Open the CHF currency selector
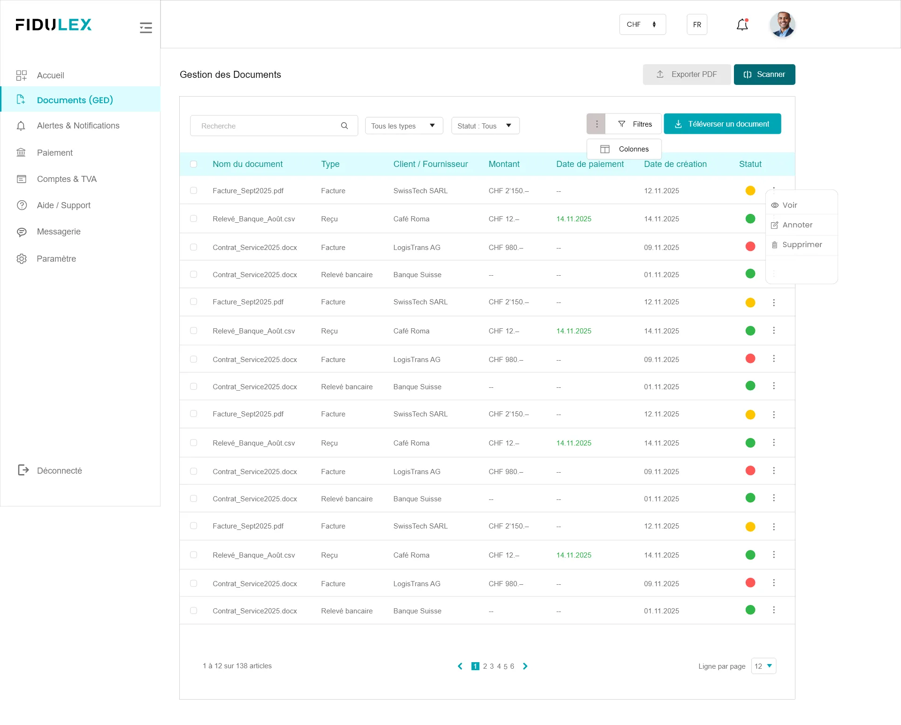The image size is (901, 725). 642,24
